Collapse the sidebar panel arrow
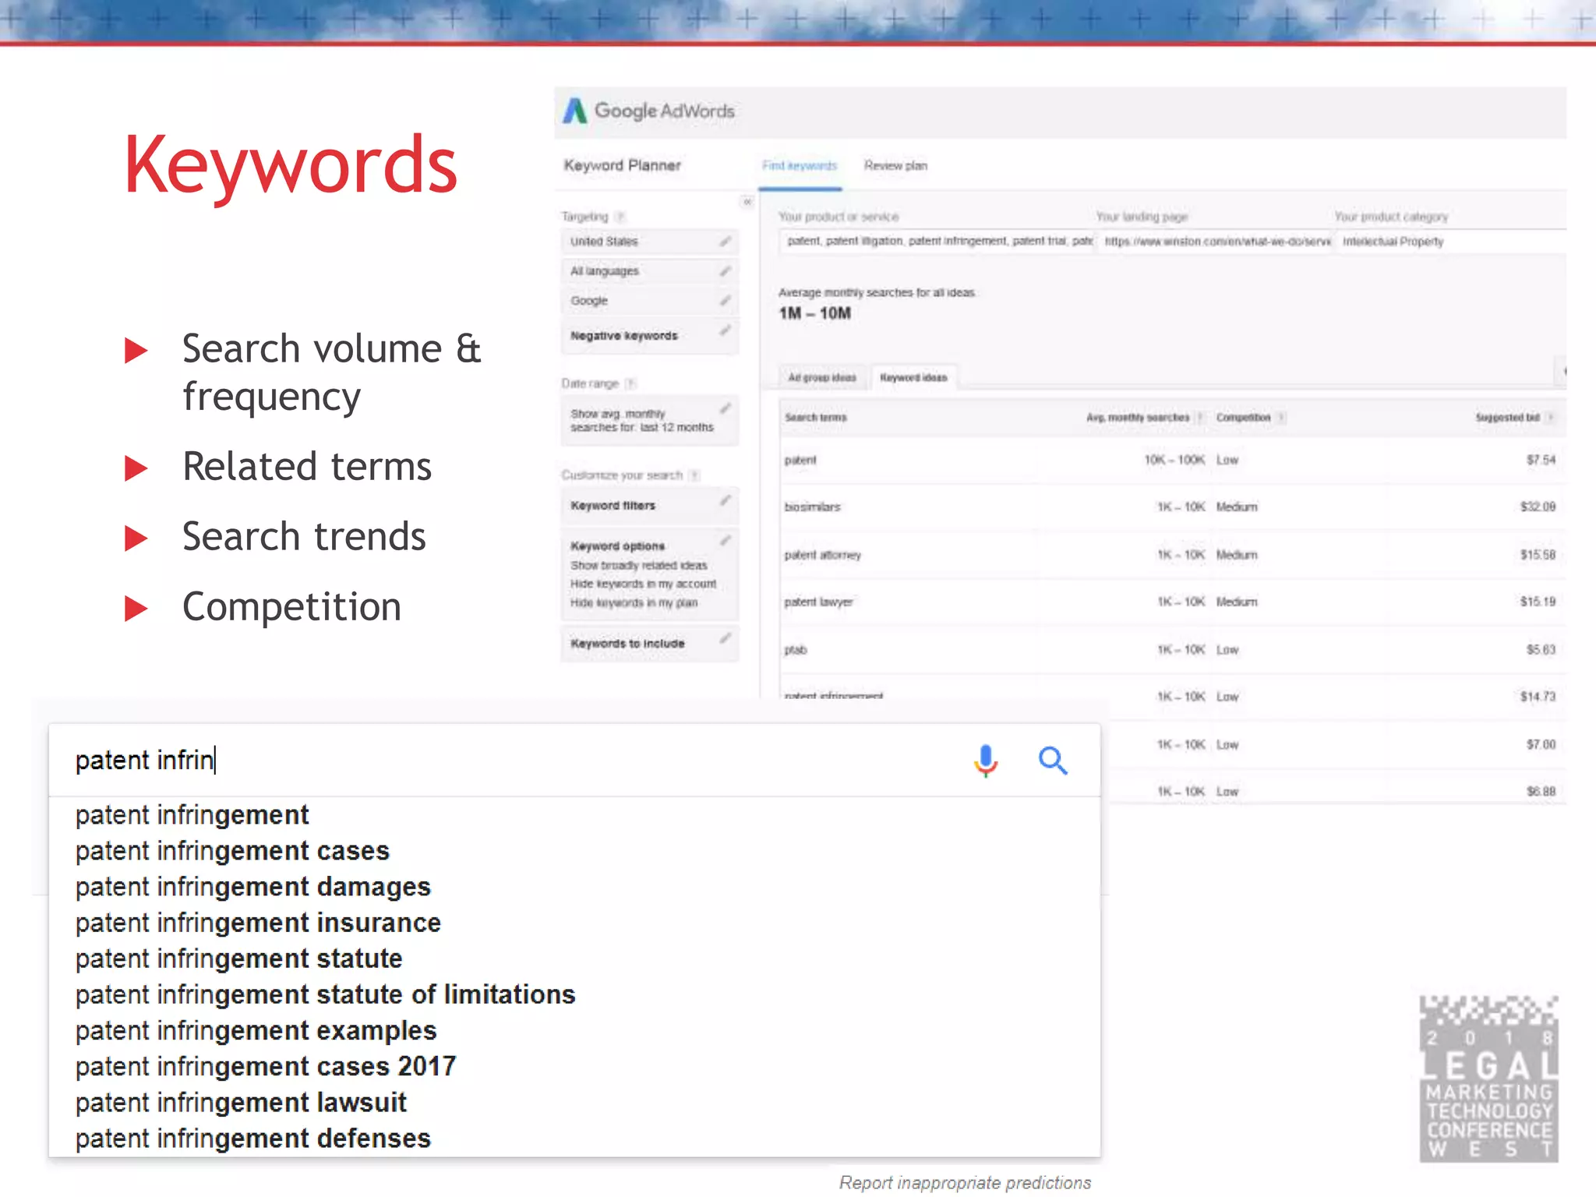 [x=747, y=202]
